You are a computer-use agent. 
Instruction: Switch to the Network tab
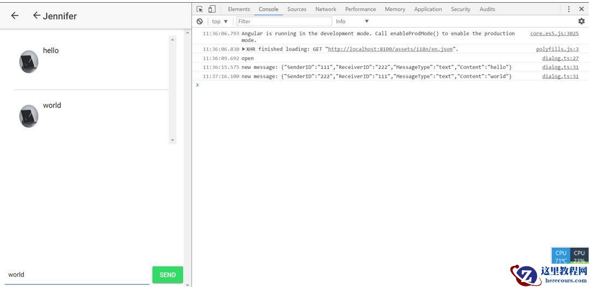click(326, 9)
